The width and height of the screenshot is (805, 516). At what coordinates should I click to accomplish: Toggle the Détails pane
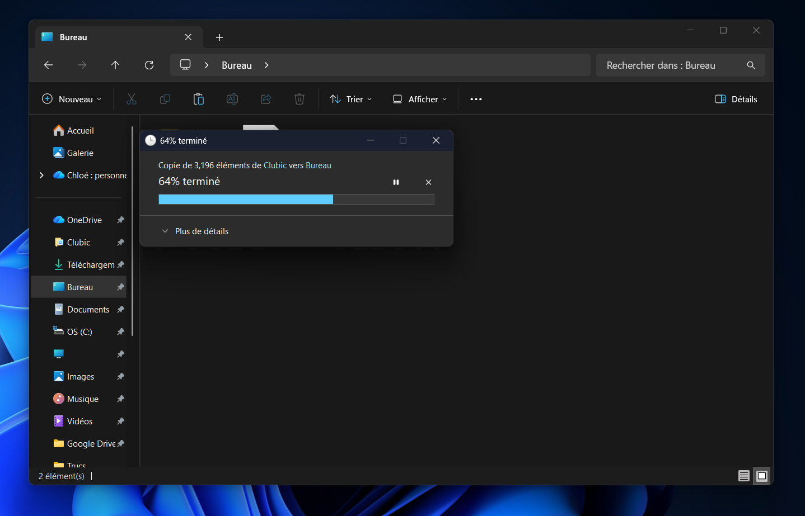tap(736, 99)
